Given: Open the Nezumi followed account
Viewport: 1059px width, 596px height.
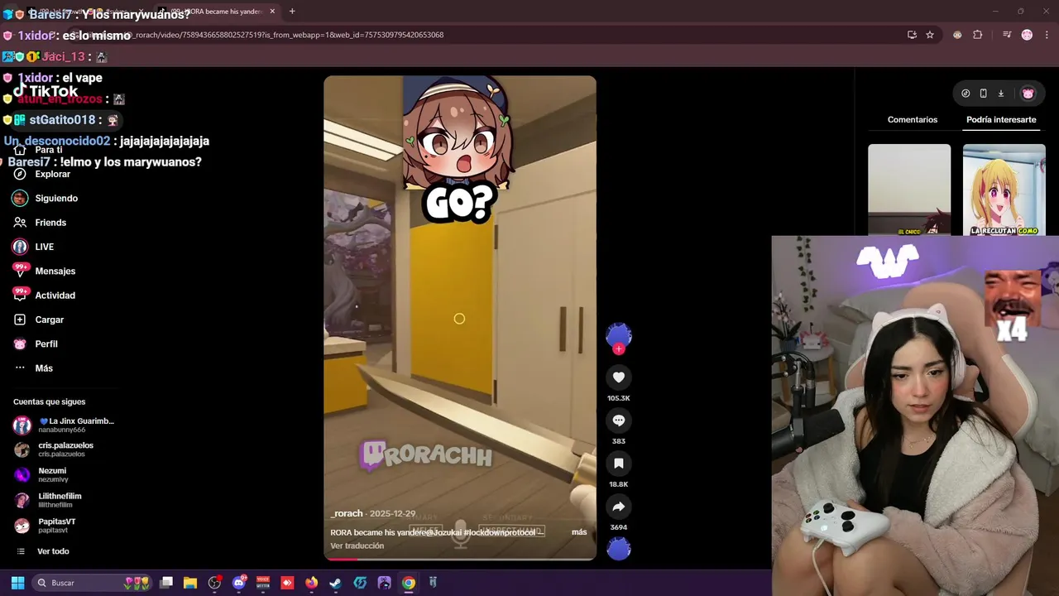Looking at the screenshot, I should 41,475.
